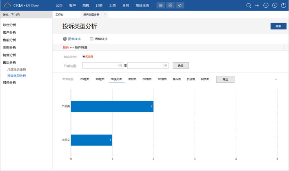The image size is (289, 171).
Task: Switch to 图表样式 chart view
Action: (x=72, y=39)
